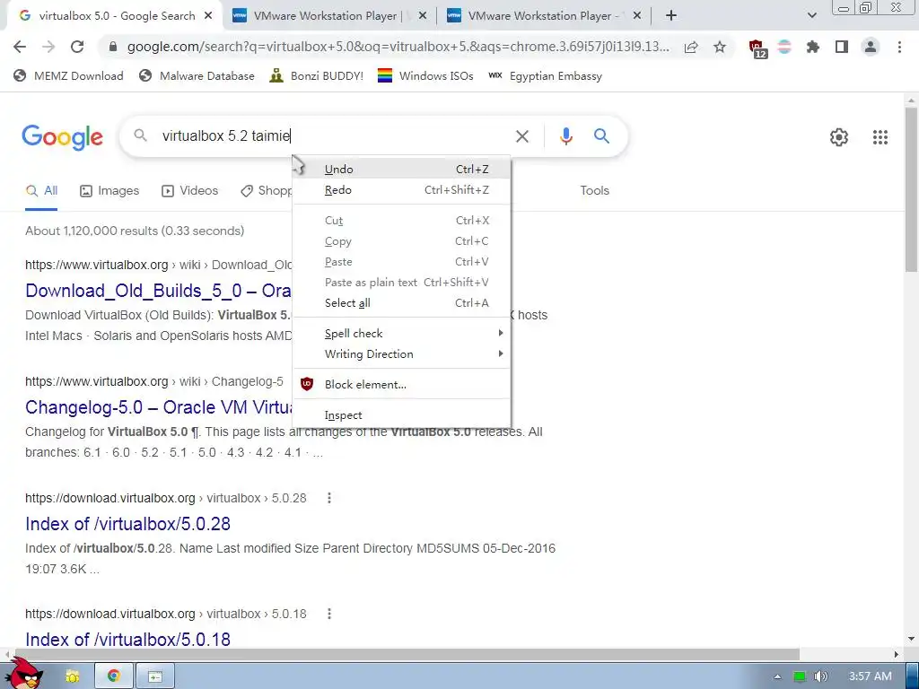Screen dimensions: 919x689
Task: Open the Egyptian Embassy bookmark
Action: coord(545,76)
